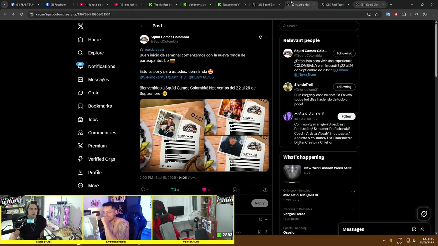438x246 pixels.
Task: Open Messages in the sidebar
Action: [93, 80]
